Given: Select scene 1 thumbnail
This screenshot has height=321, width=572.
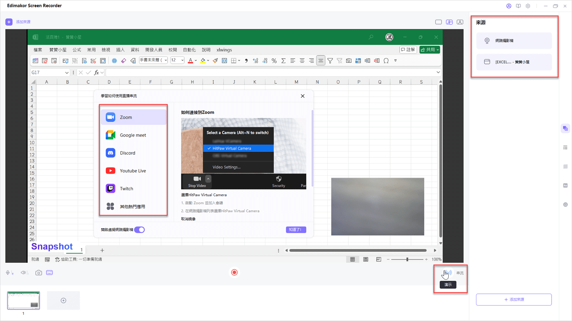Looking at the screenshot, I should point(24,301).
